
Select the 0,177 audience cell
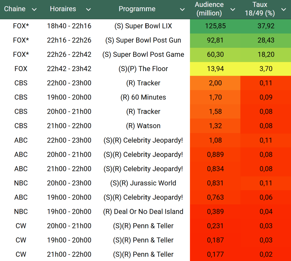(215, 254)
